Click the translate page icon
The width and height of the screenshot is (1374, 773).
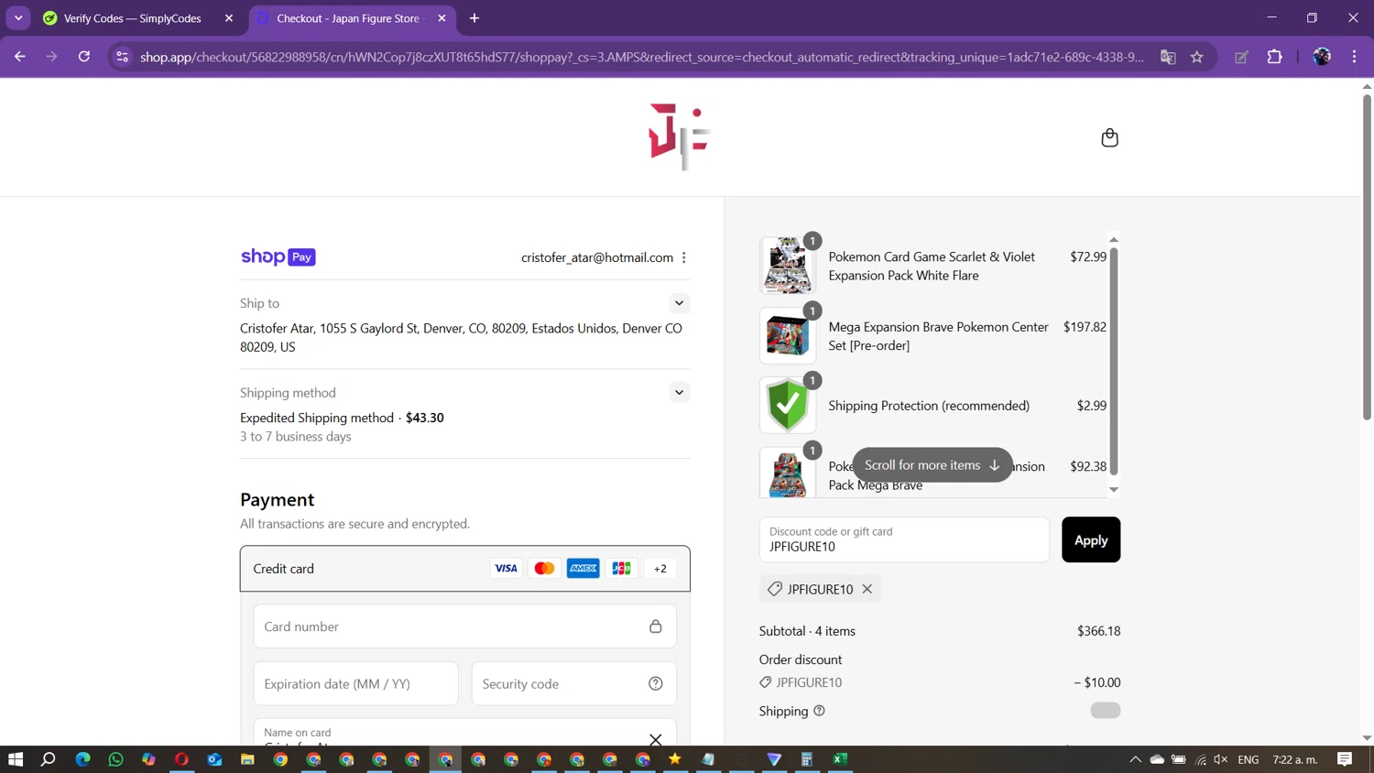coord(1168,57)
